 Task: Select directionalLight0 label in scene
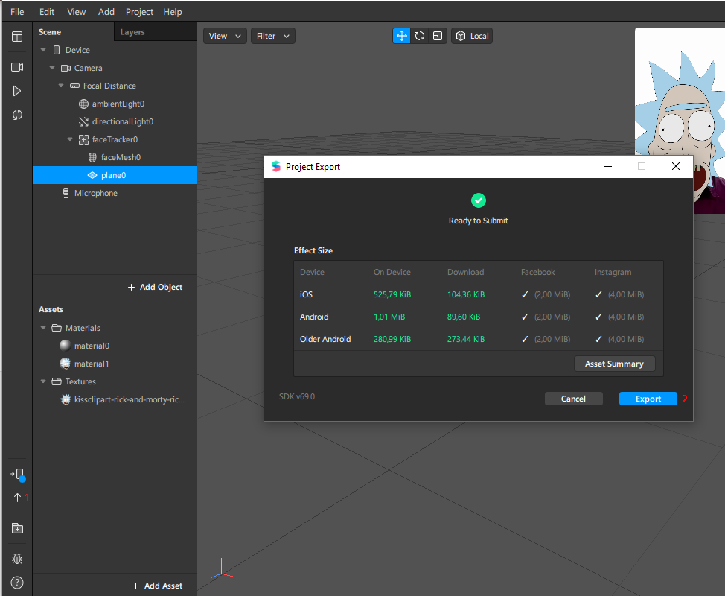[123, 121]
